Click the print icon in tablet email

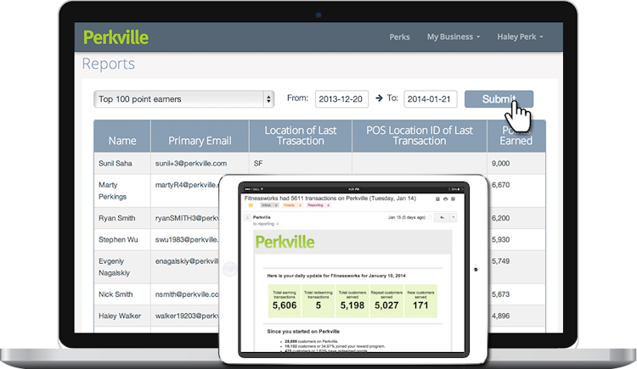tap(446, 198)
